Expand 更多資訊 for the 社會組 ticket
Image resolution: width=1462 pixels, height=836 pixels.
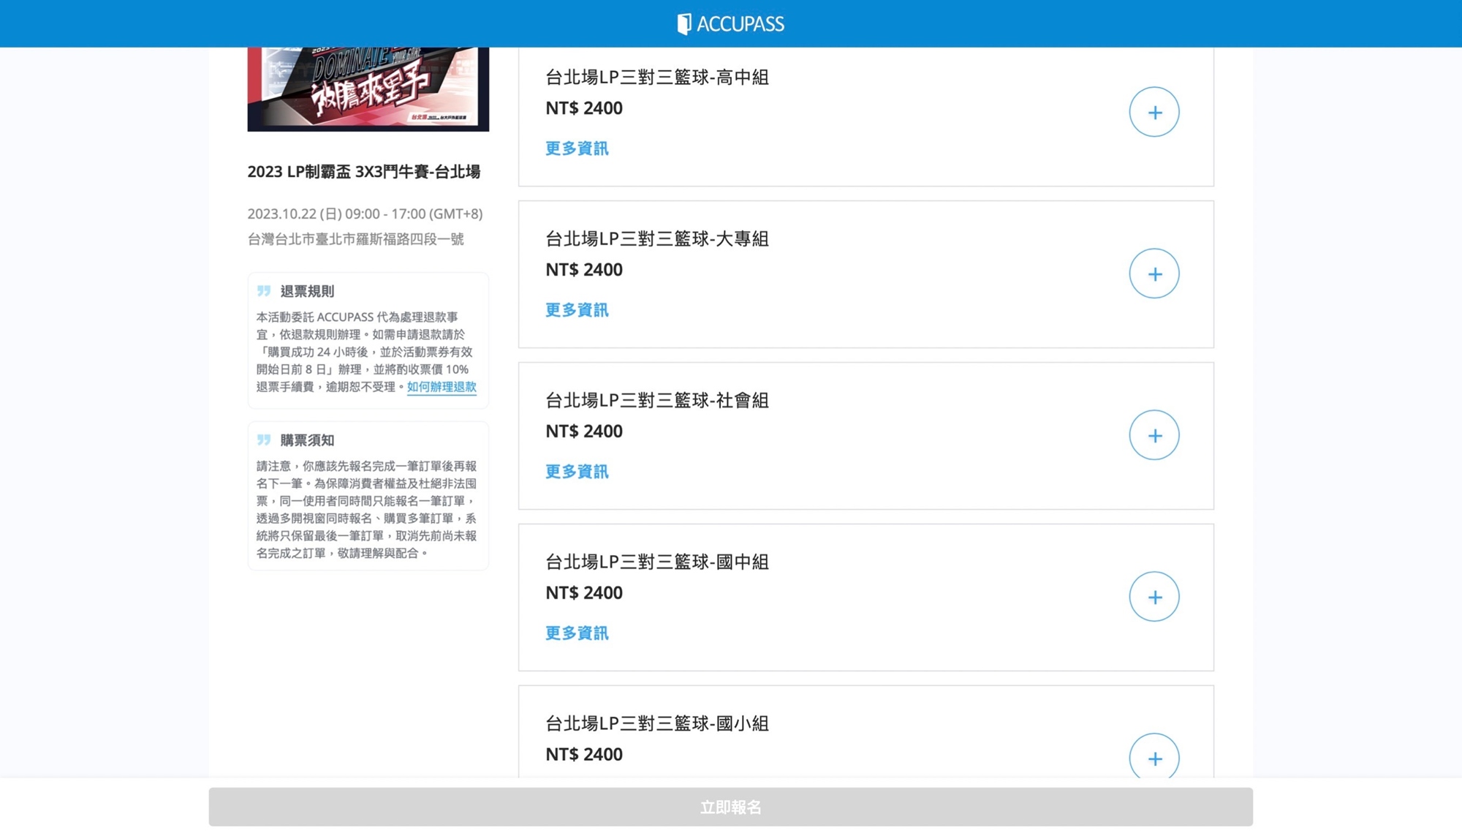(x=577, y=472)
